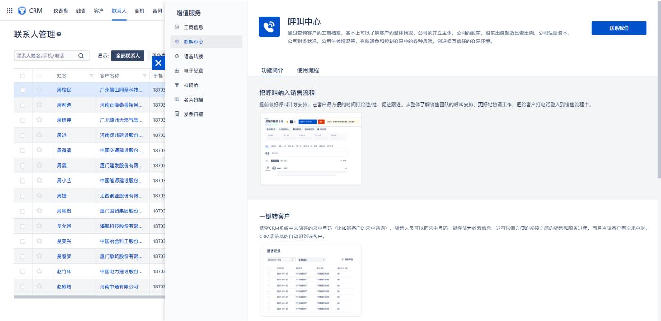
Task: Check the box for 周海迪
Action: click(23, 105)
